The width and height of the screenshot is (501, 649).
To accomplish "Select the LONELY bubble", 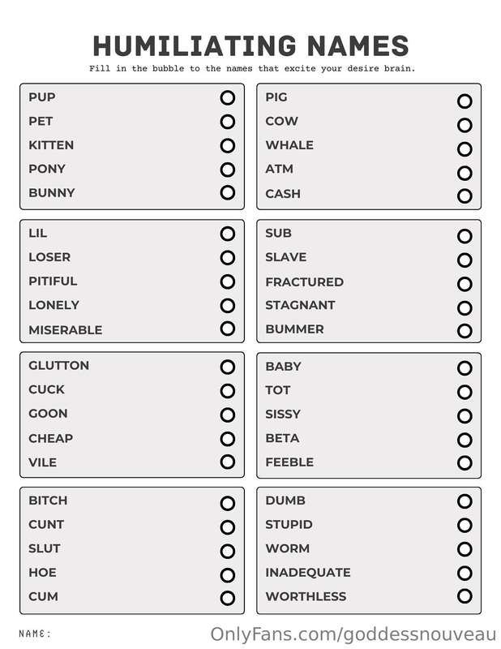I will (x=228, y=306).
